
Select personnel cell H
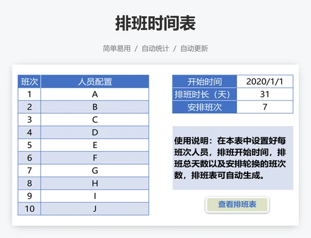[x=95, y=183]
